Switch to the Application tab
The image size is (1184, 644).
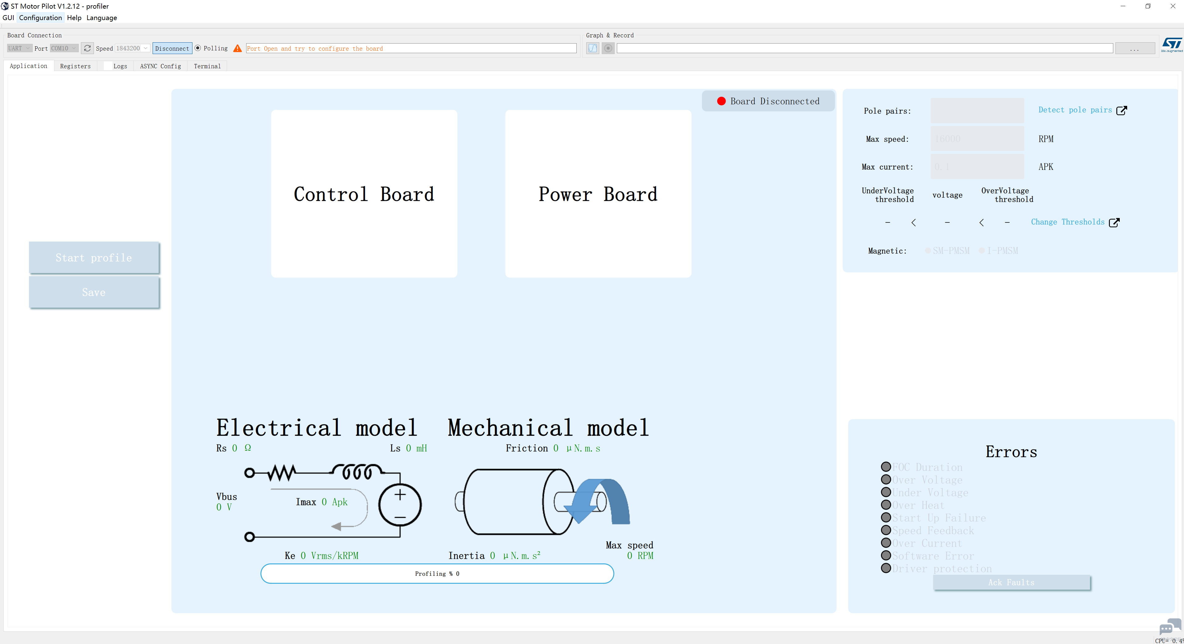tap(28, 66)
